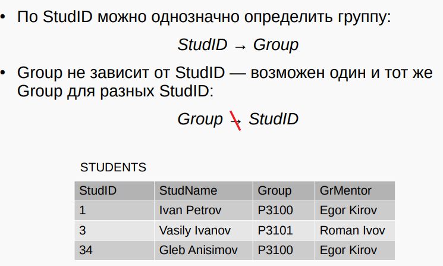Click StudID value 3 cell

(114, 230)
